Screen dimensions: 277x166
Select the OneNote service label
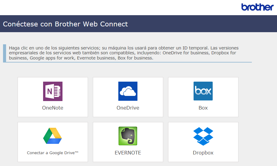coord(53,108)
